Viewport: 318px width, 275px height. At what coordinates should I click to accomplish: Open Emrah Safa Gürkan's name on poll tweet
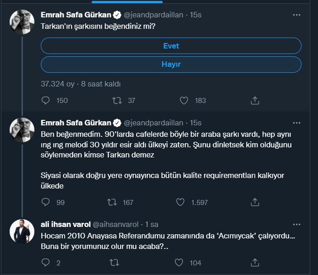(x=76, y=15)
